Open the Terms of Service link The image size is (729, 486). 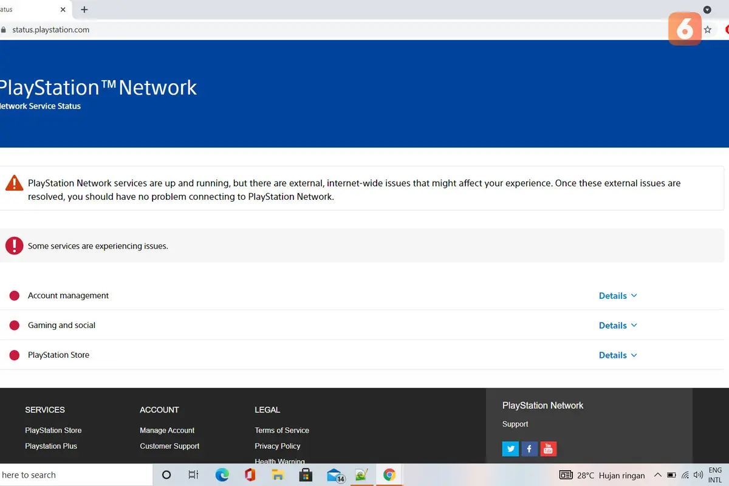pos(282,430)
